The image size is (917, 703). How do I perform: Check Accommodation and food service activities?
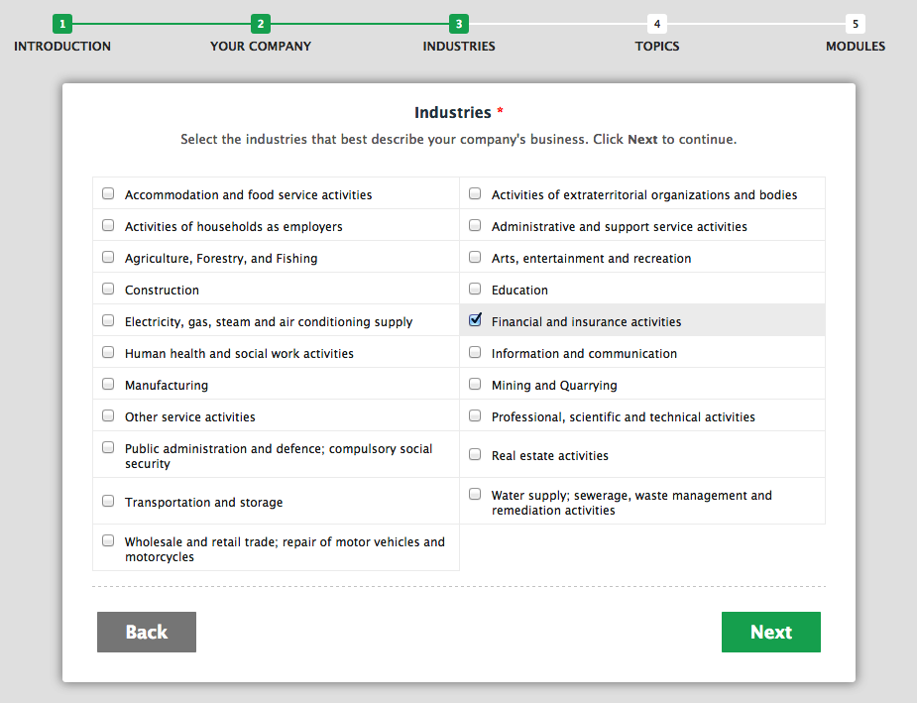point(108,194)
